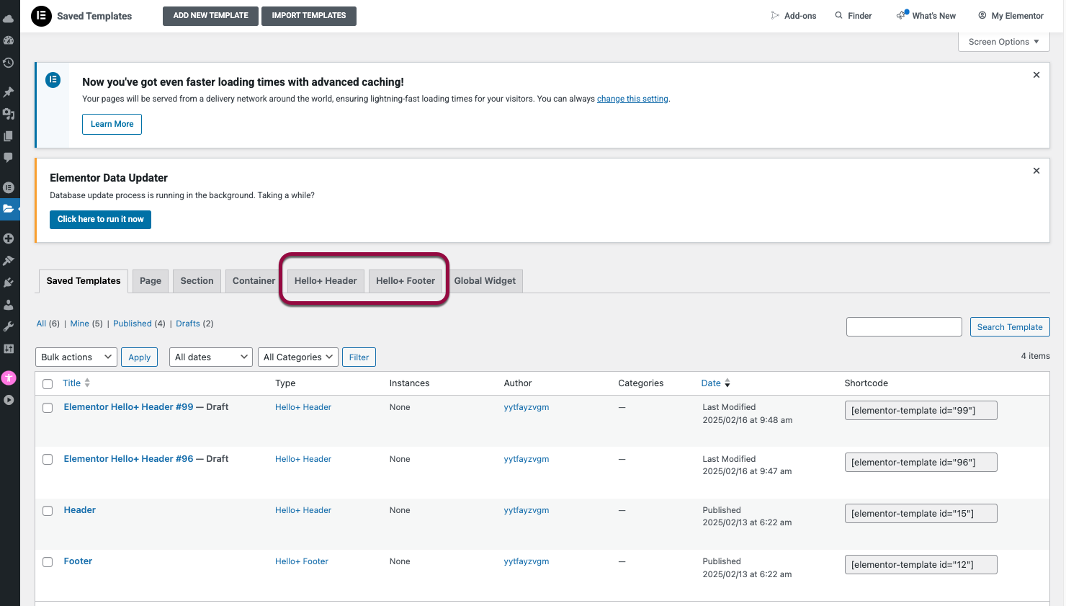The width and height of the screenshot is (1066, 606).
Task: Switch to the Page tab
Action: click(151, 281)
